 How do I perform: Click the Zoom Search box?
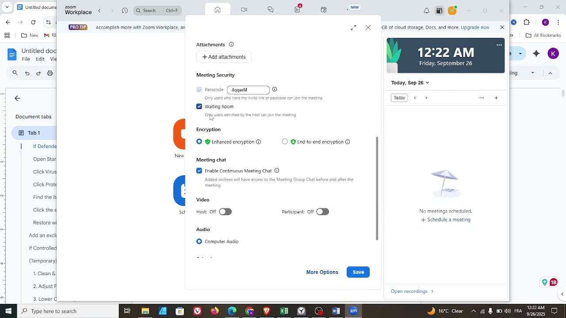pyautogui.click(x=157, y=11)
